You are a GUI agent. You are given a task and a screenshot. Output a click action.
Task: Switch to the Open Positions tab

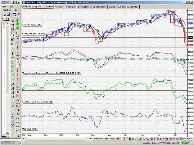point(100,7)
